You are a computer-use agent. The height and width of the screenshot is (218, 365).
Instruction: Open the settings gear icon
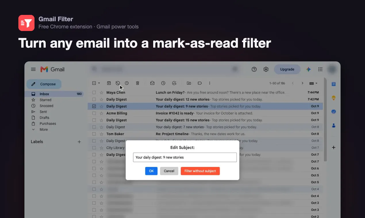pyautogui.click(x=266, y=69)
